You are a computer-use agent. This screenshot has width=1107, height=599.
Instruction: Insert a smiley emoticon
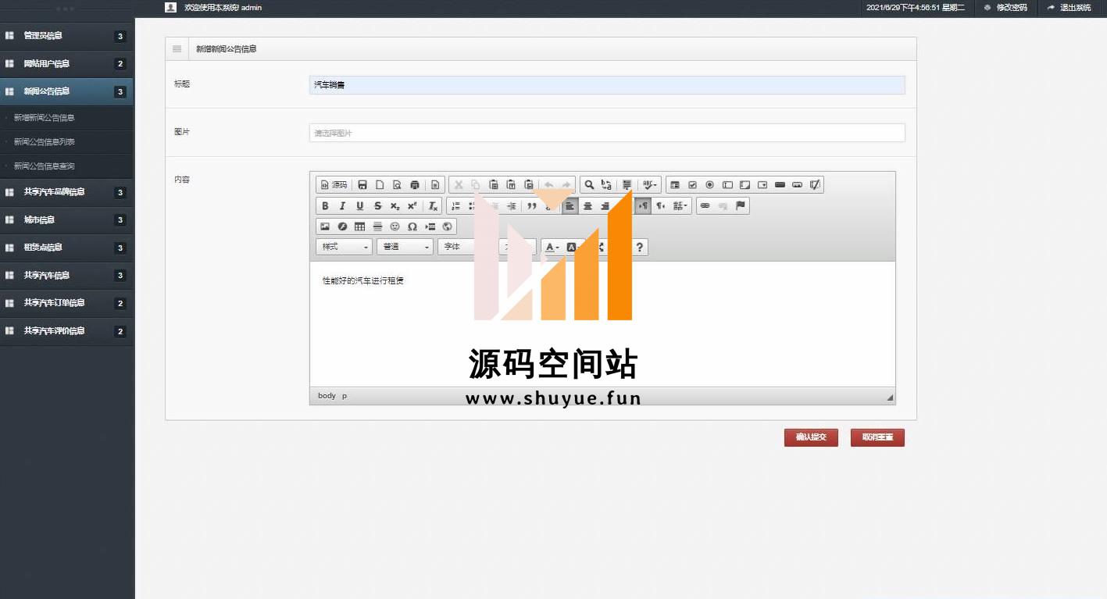tap(395, 226)
